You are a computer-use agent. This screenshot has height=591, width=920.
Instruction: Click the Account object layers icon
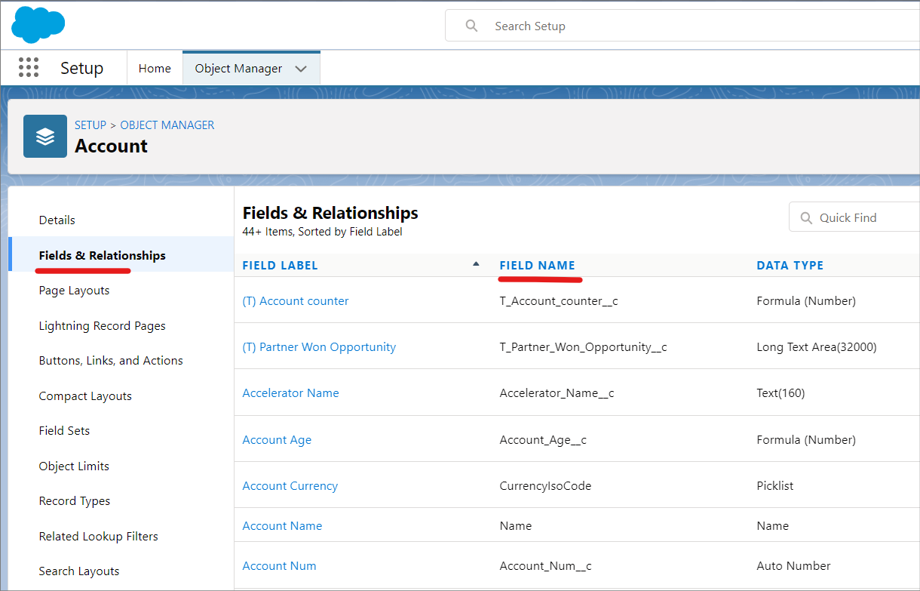point(45,136)
